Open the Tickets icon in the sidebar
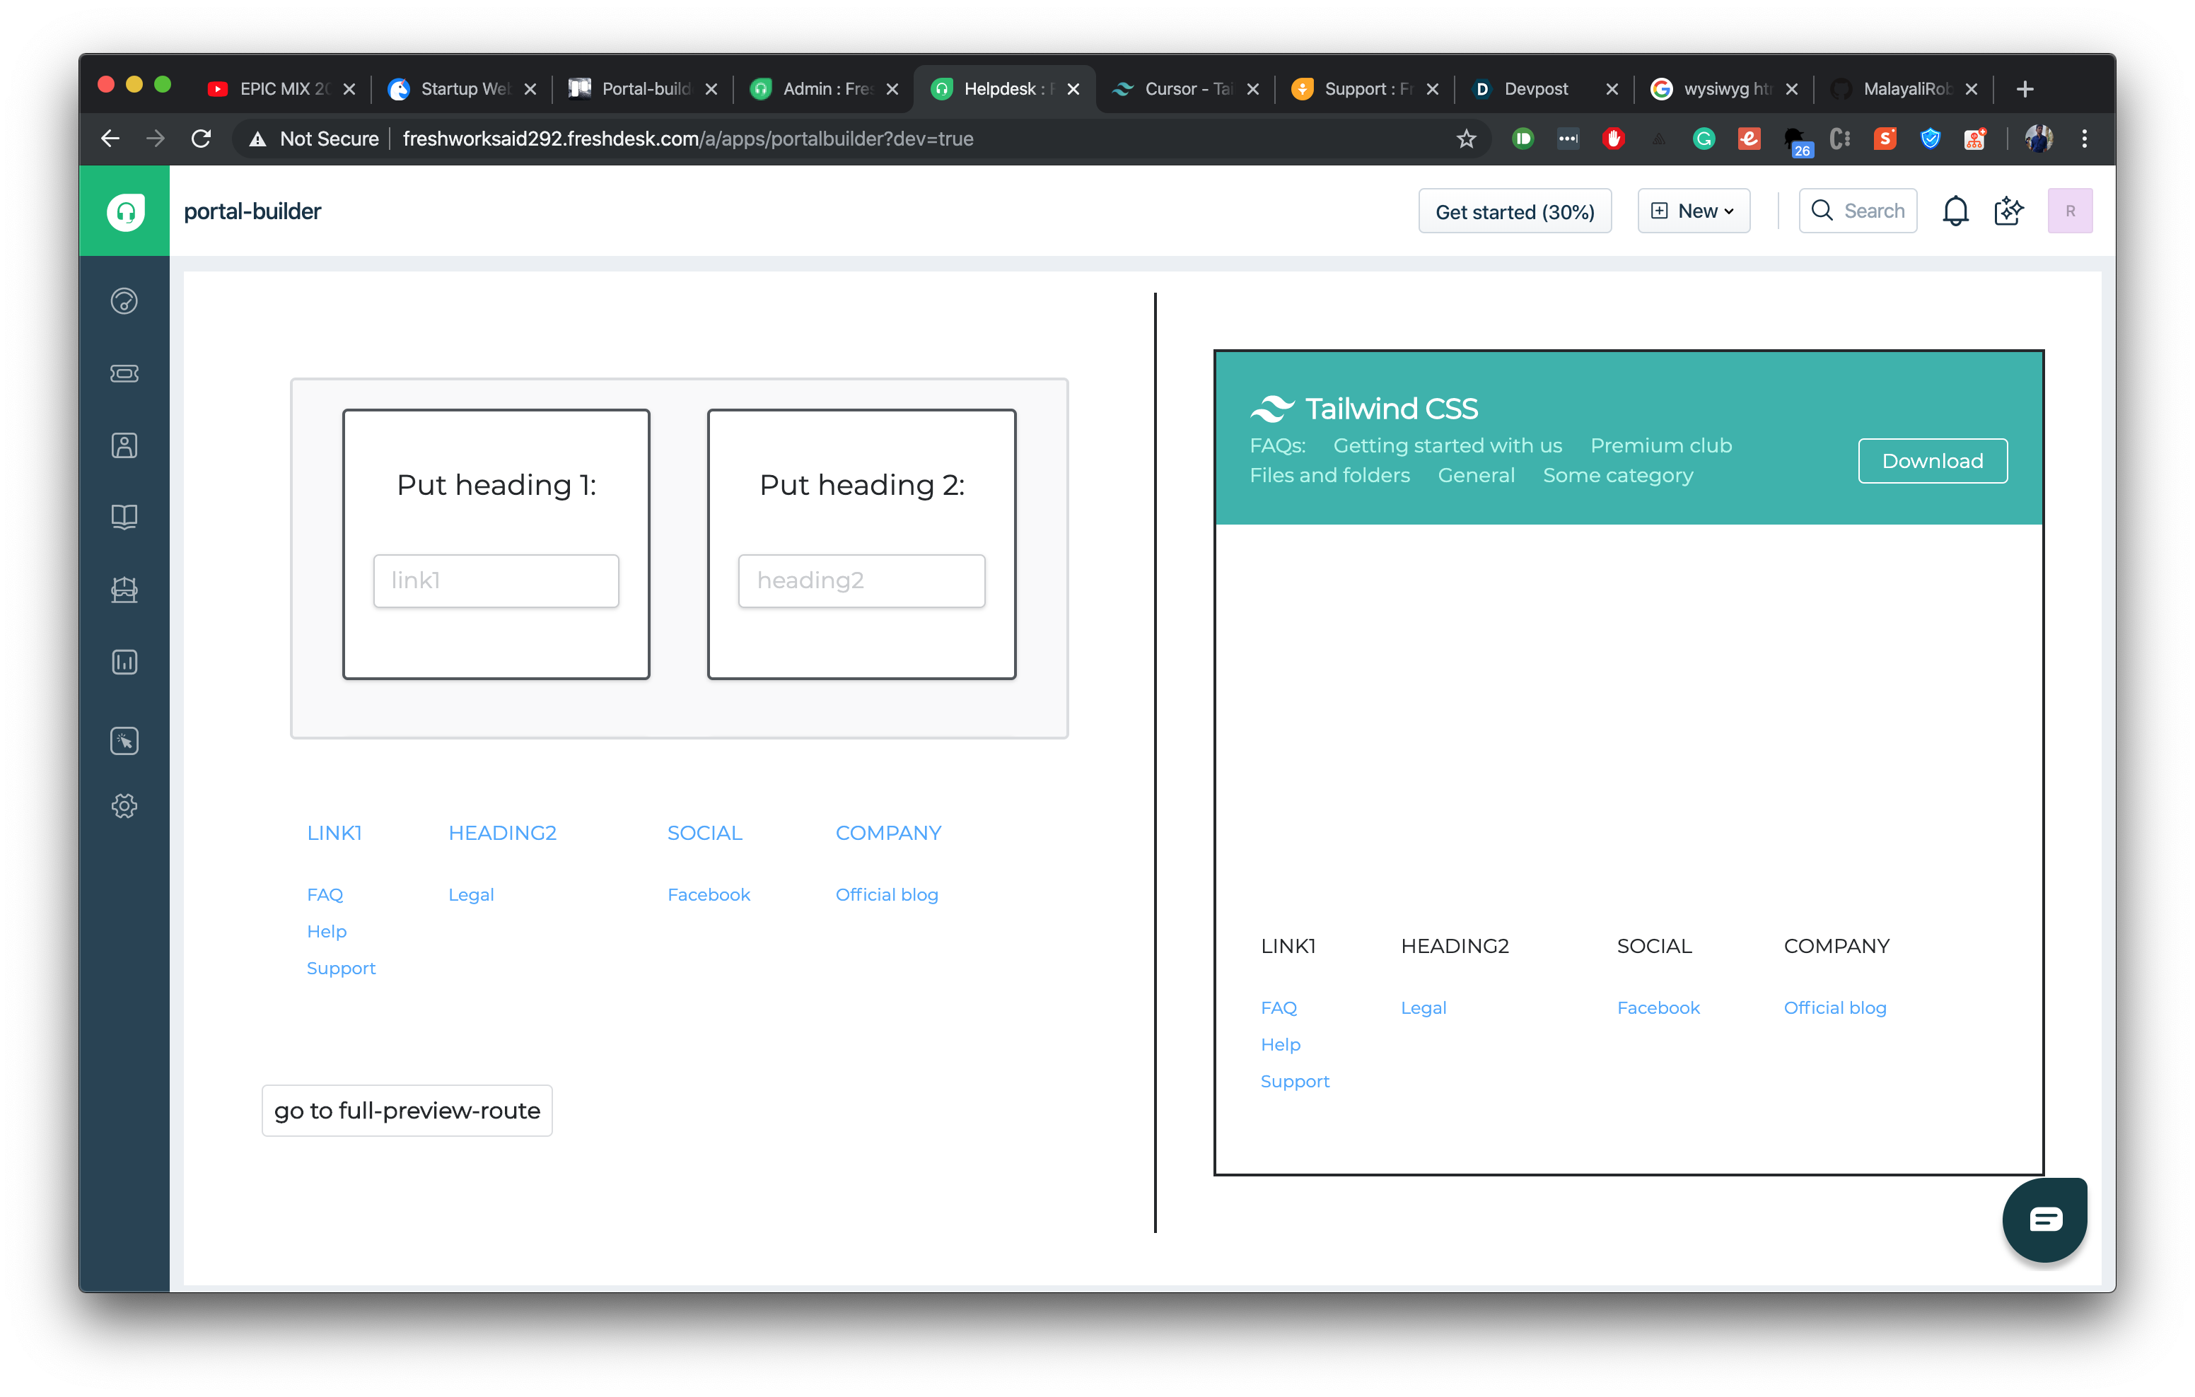Image resolution: width=2195 pixels, height=1397 pixels. pos(124,373)
